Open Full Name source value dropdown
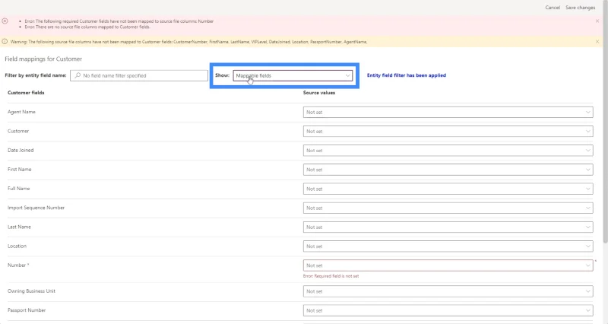608x324 pixels. point(448,189)
